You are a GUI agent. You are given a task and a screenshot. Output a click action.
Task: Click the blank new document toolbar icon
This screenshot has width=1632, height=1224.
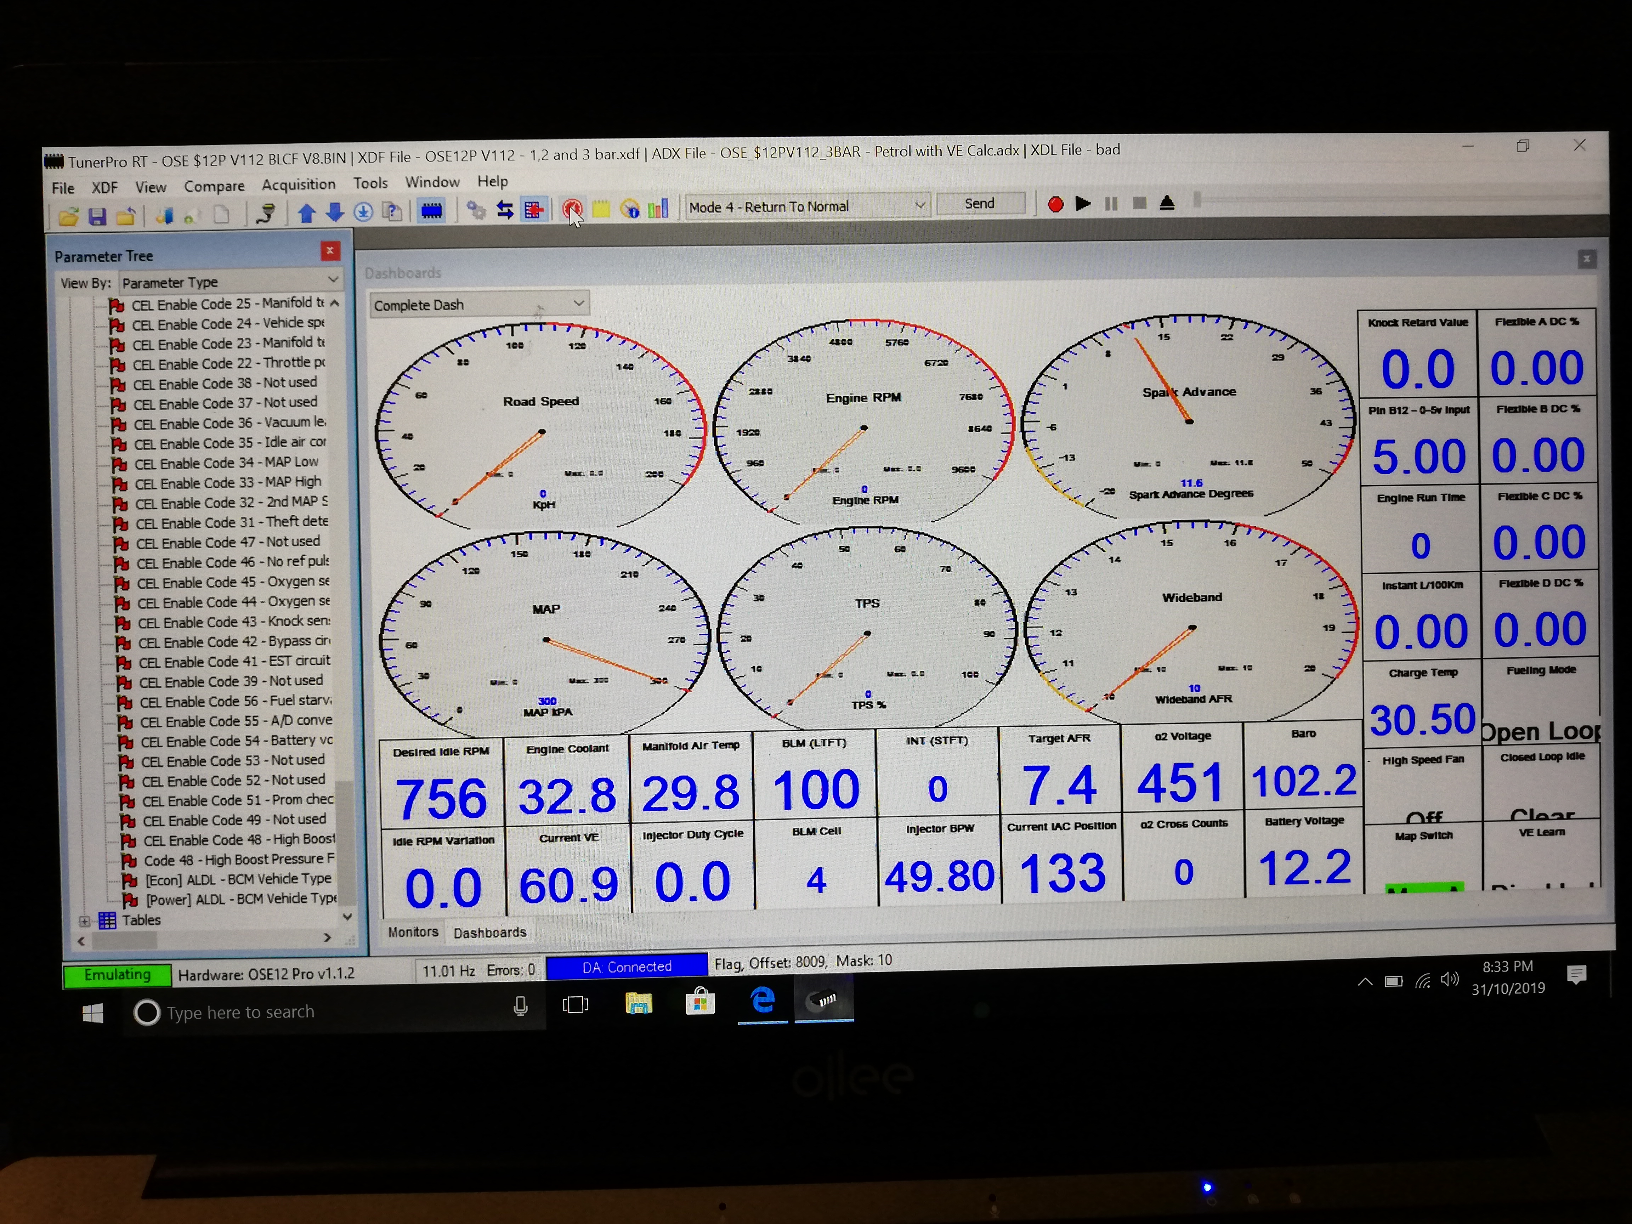(x=221, y=215)
